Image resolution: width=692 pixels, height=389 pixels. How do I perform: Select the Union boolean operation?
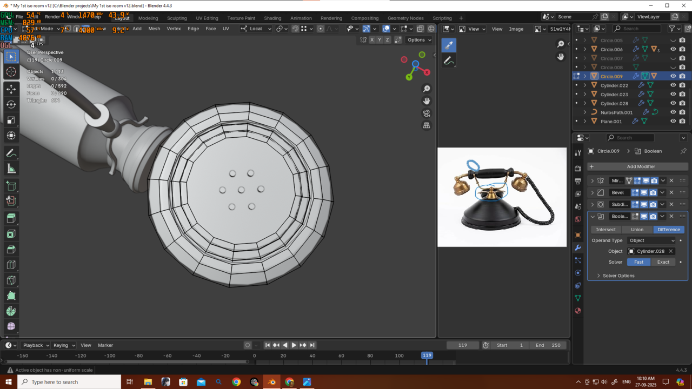coord(637,230)
